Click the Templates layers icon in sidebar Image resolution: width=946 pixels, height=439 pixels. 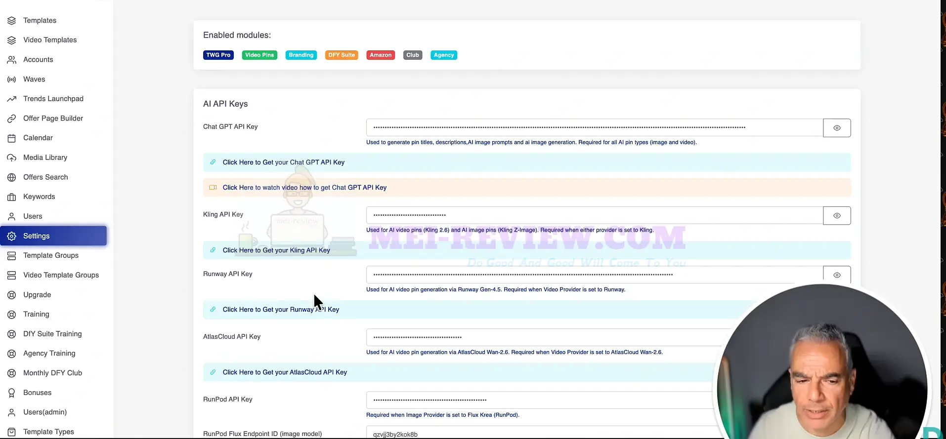(12, 21)
